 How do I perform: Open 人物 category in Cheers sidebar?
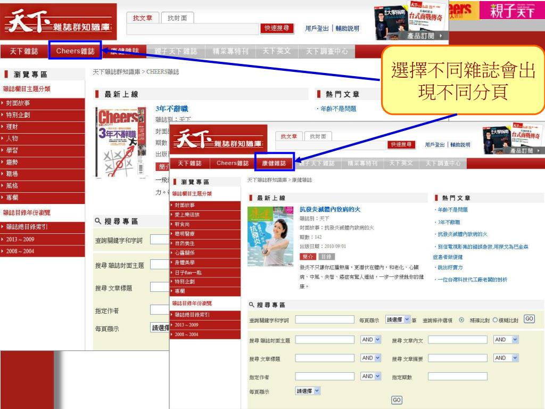(x=43, y=138)
